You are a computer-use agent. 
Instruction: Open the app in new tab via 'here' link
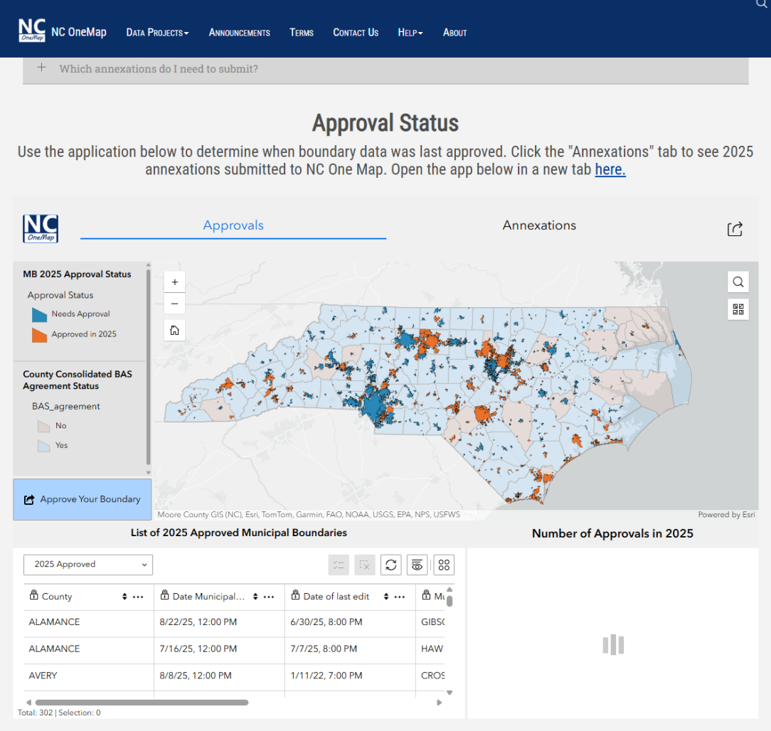[x=610, y=169]
